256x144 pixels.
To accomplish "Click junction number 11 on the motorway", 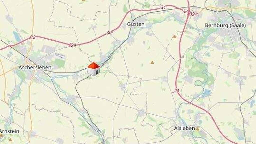I will 177,90.
